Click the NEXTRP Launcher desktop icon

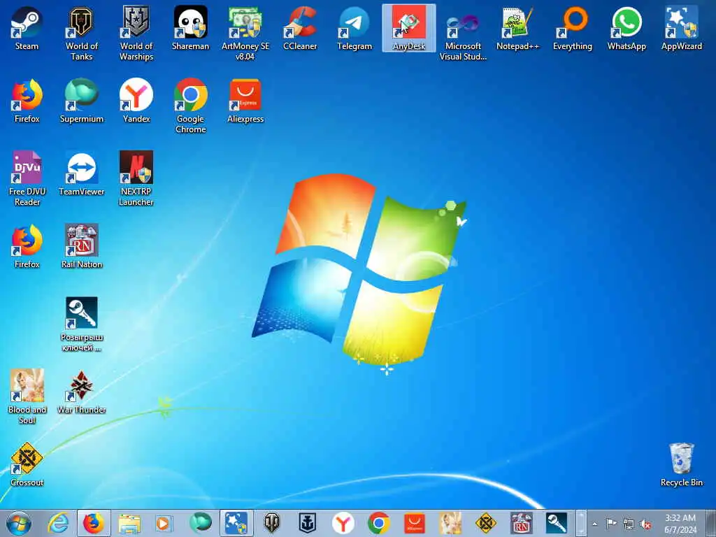pyautogui.click(x=136, y=178)
